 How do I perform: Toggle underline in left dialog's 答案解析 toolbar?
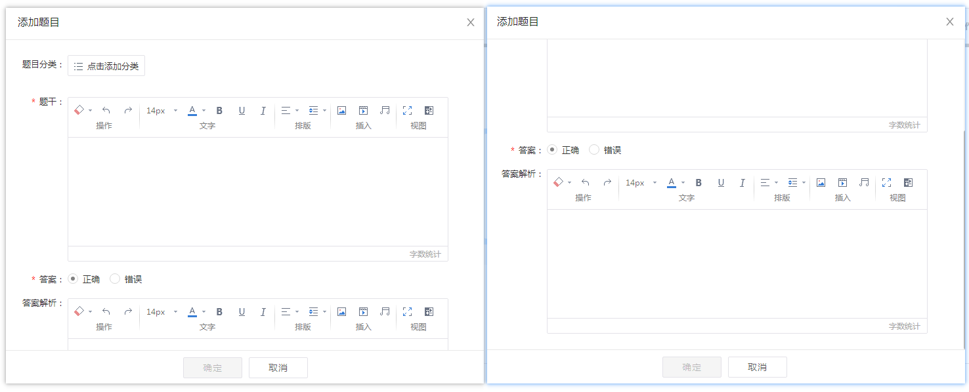click(242, 311)
